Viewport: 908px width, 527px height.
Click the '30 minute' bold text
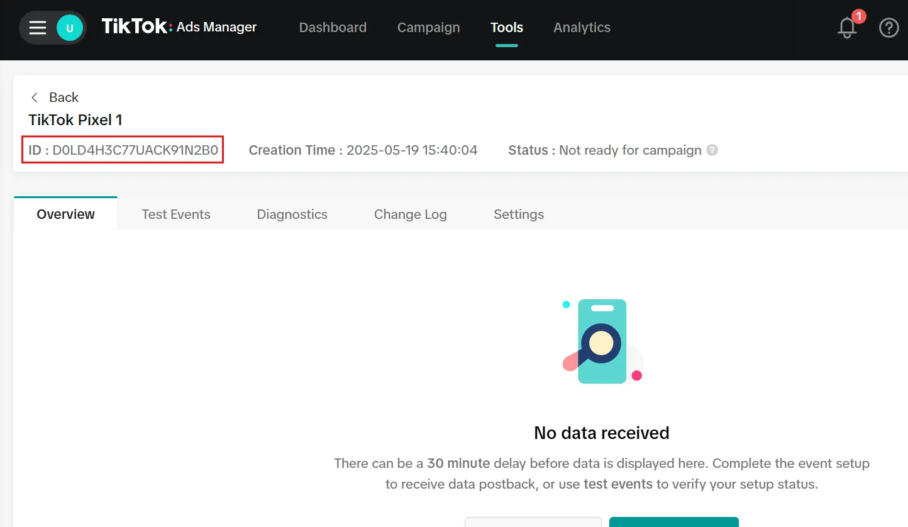point(458,463)
